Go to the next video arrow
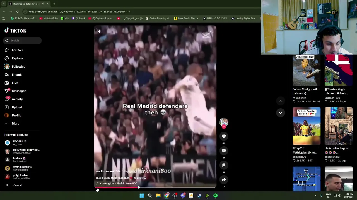Image resolution: width=357 pixels, height=200 pixels. (x=281, y=113)
